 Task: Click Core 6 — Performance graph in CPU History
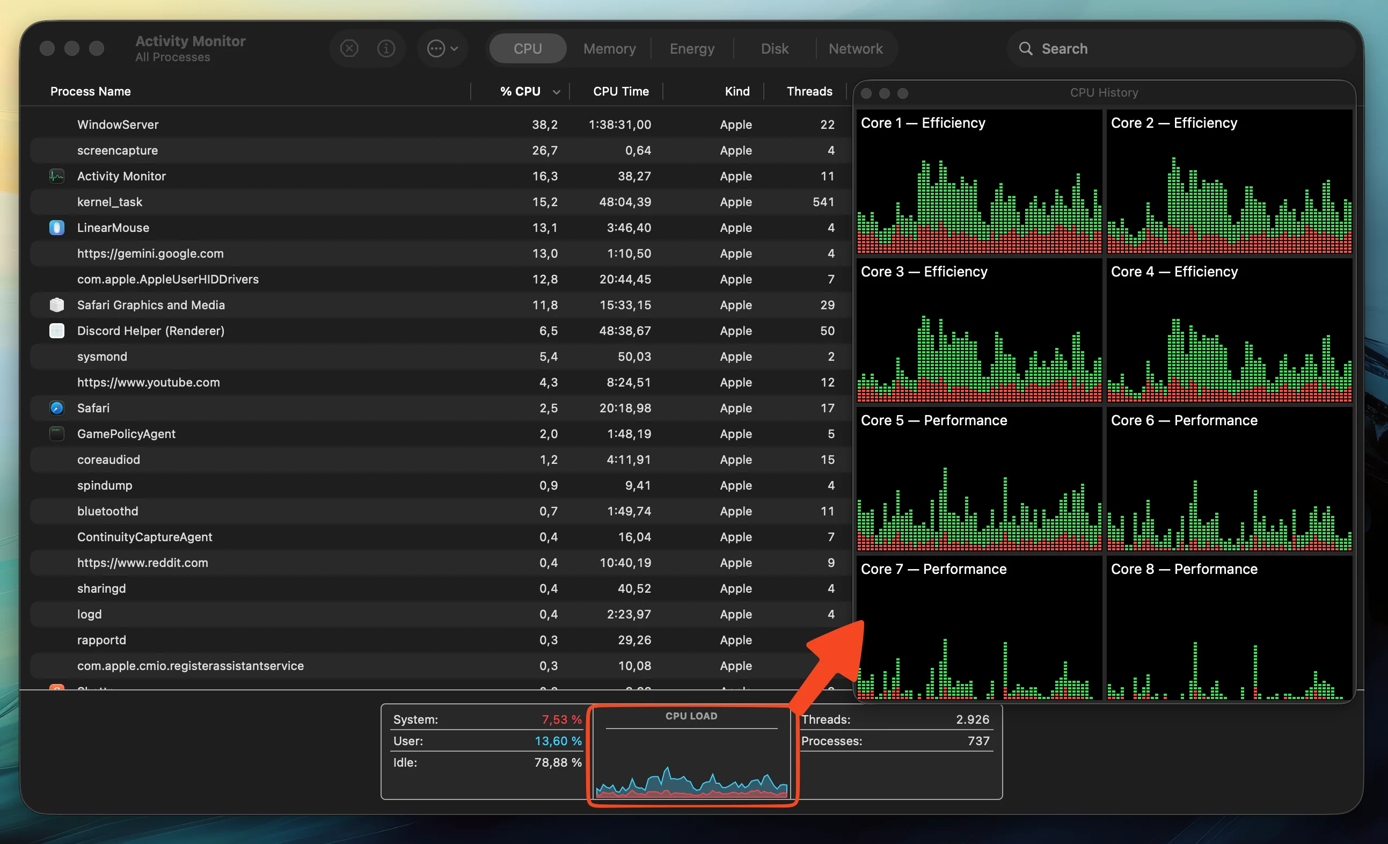pyautogui.click(x=1230, y=479)
